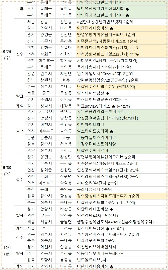Select 경주황성베스티움프레스티지 2순위
This screenshot has width=168, height=270.
108,235
